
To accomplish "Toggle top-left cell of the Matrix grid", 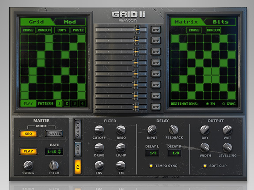I will click(x=175, y=39).
